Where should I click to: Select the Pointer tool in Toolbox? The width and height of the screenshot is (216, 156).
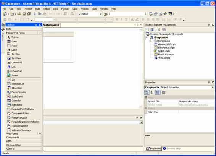tap(24, 37)
